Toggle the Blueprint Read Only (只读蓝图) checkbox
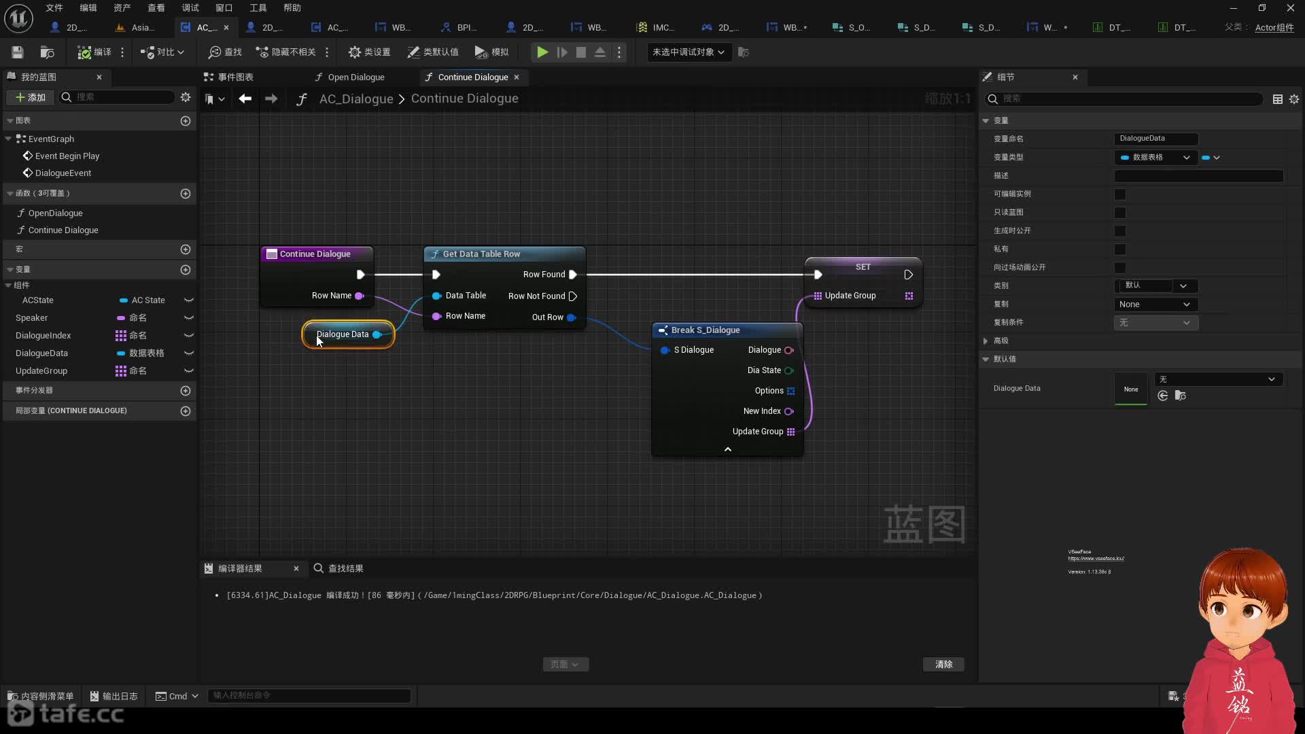The width and height of the screenshot is (1305, 734). pyautogui.click(x=1120, y=213)
